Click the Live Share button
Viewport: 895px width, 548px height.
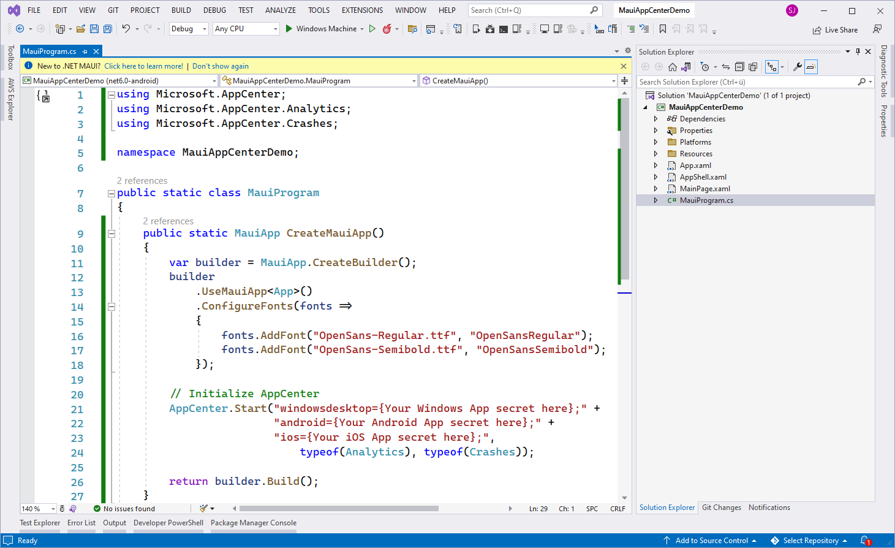tap(835, 30)
